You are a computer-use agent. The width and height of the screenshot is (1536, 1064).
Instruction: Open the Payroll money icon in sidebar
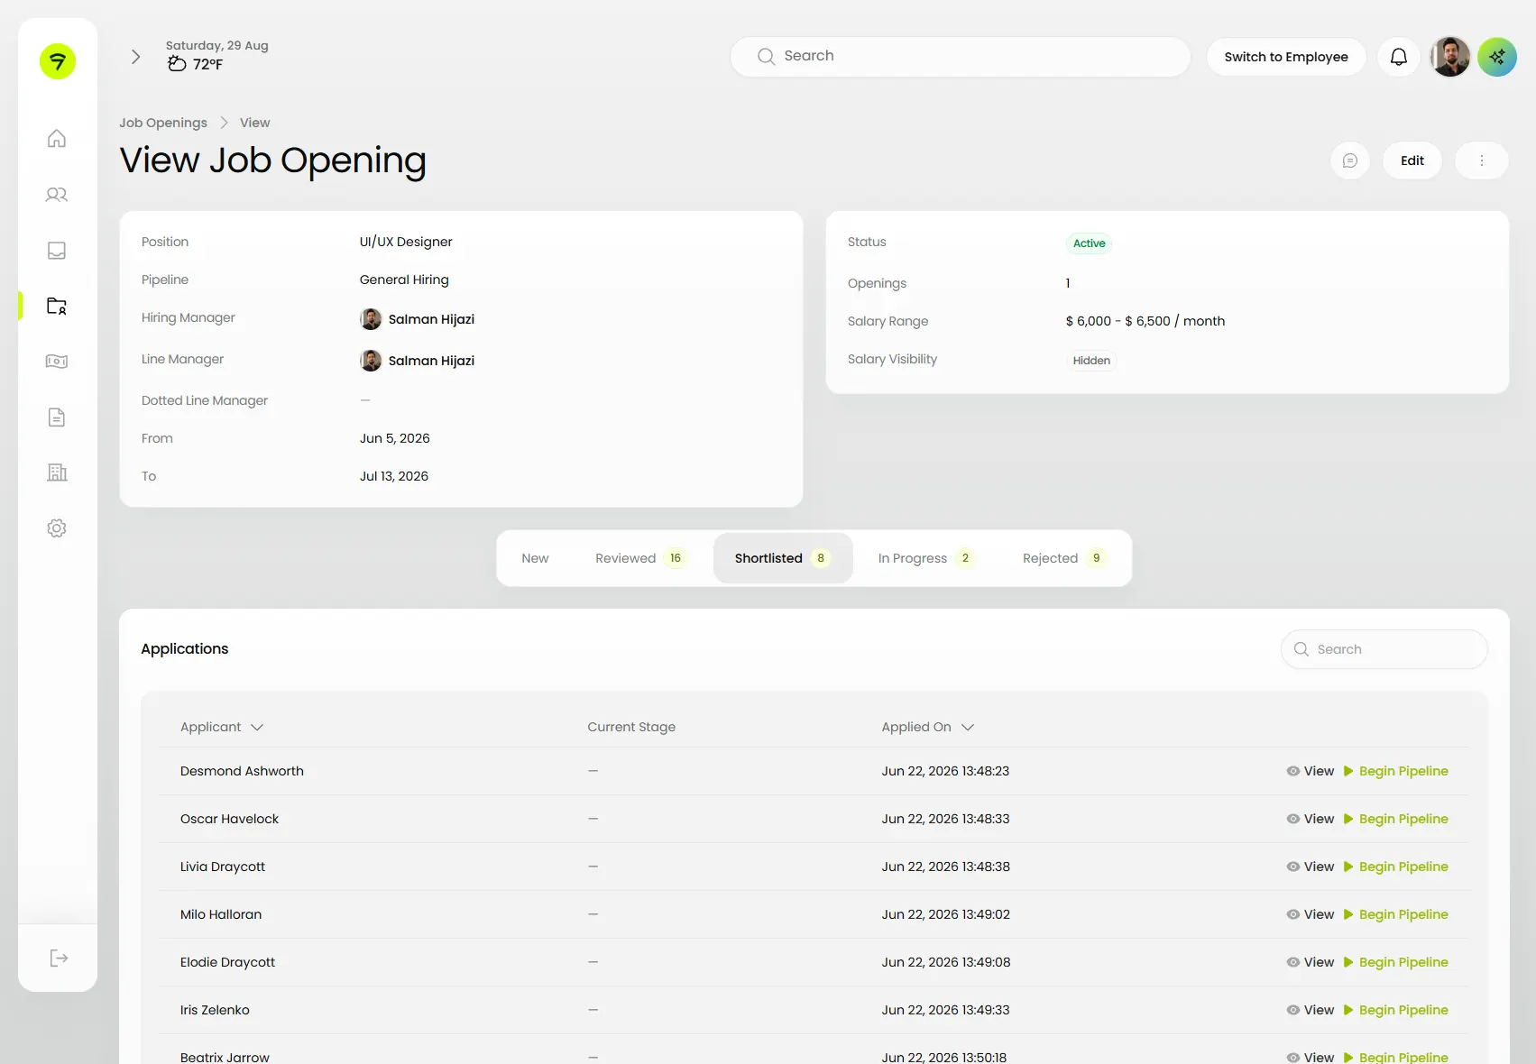(57, 362)
